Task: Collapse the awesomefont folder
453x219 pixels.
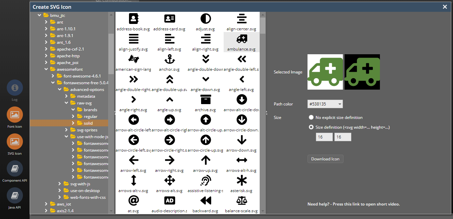Action: pos(46,69)
